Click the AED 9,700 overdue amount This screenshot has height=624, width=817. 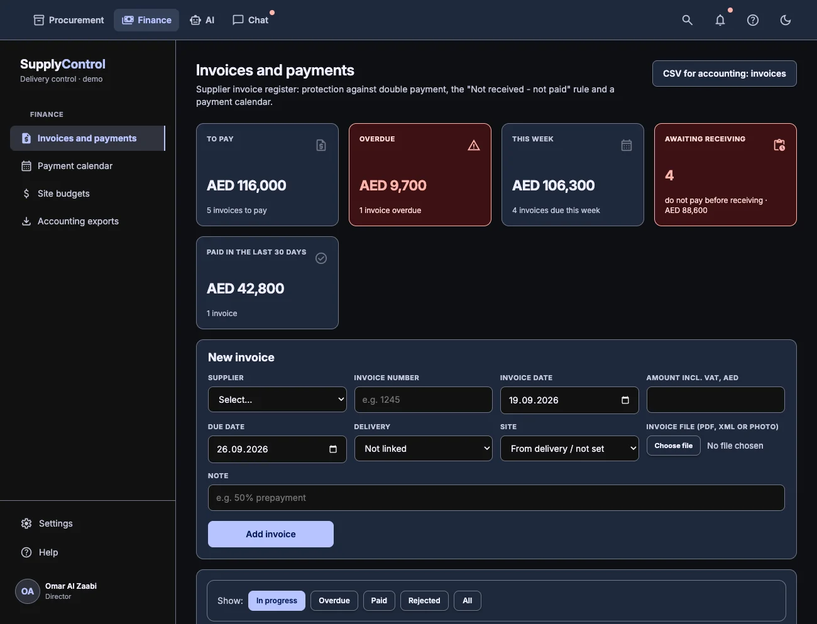(x=393, y=185)
